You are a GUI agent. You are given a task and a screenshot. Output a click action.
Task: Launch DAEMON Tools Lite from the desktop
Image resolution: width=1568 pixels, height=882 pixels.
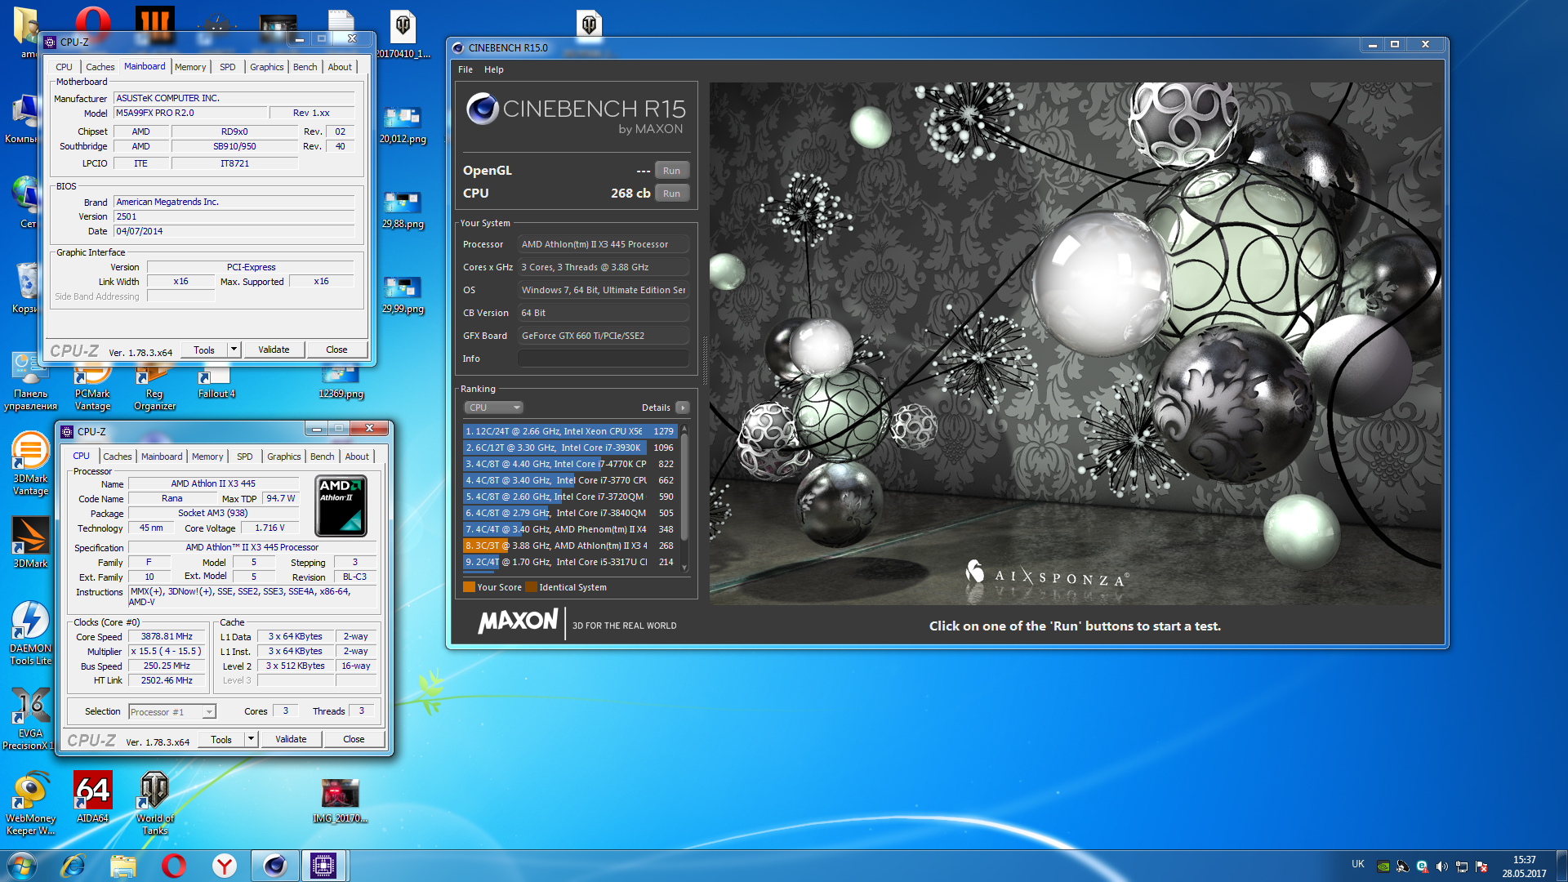(30, 634)
